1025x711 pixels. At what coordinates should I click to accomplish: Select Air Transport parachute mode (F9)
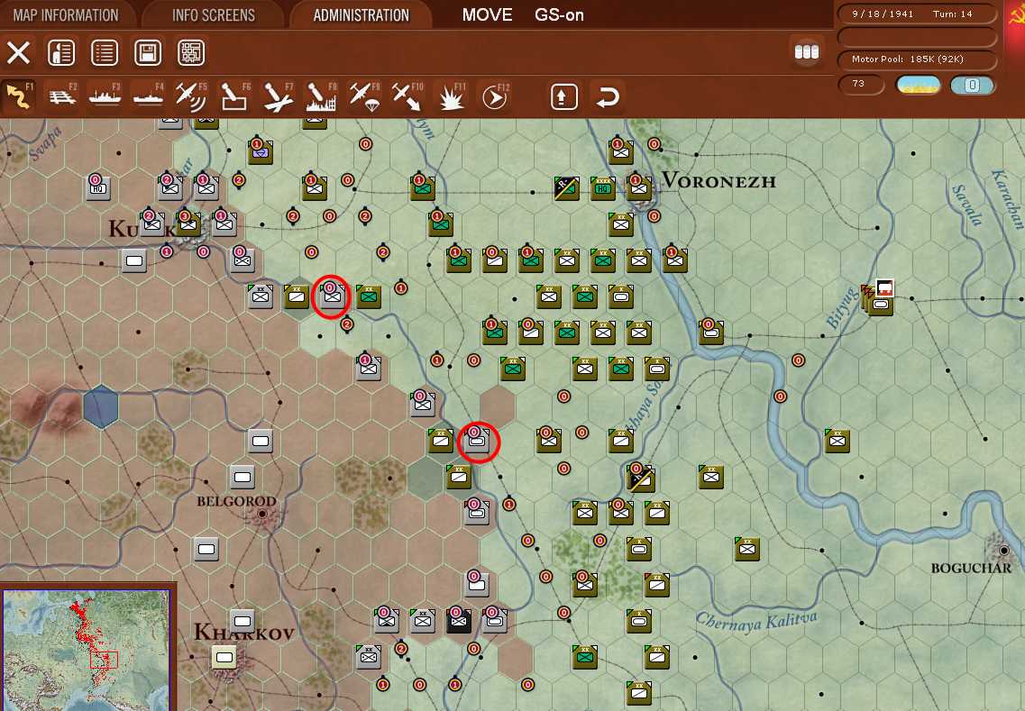[364, 96]
